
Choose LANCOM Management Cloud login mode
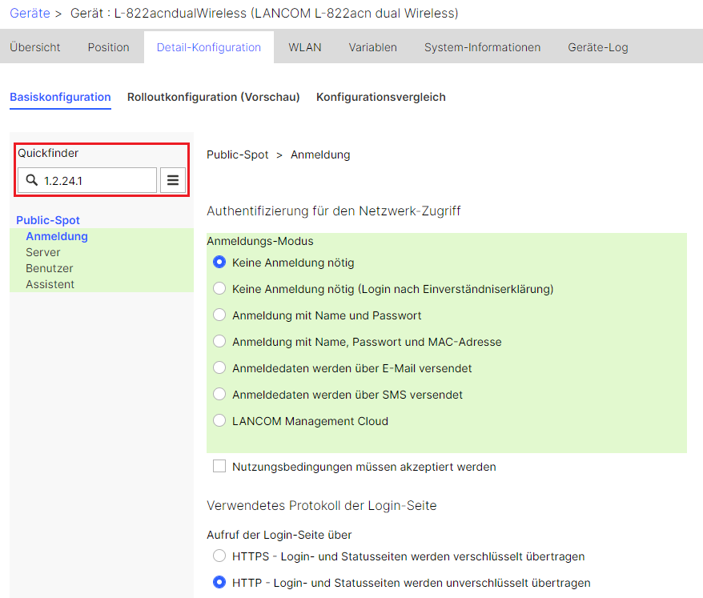point(219,421)
